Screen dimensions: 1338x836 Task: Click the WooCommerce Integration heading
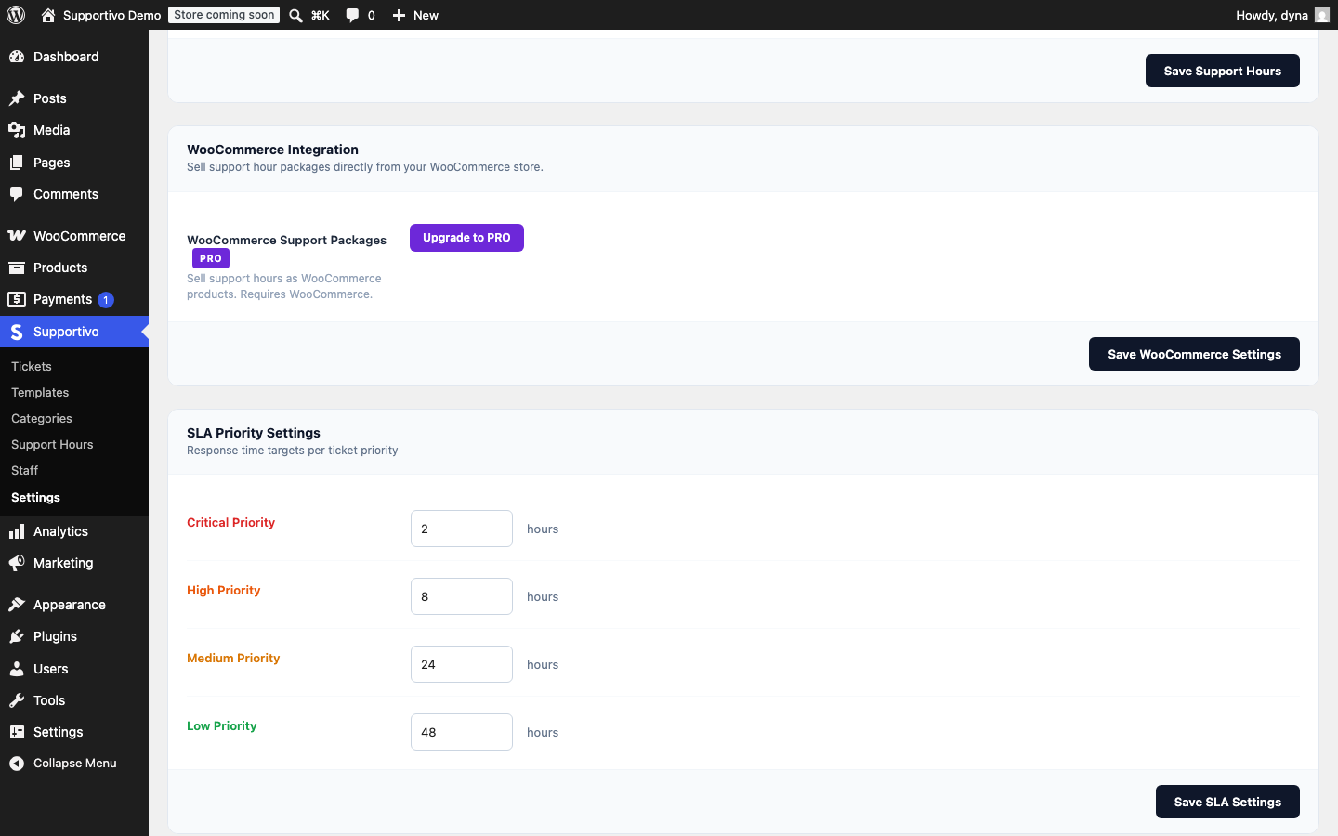click(272, 150)
